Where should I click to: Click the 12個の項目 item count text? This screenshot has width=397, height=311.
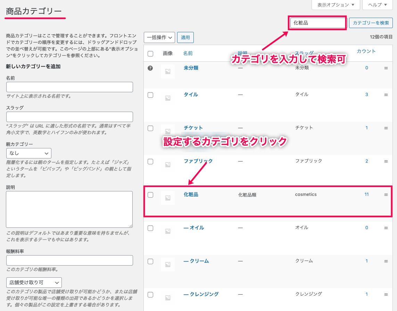(x=381, y=37)
